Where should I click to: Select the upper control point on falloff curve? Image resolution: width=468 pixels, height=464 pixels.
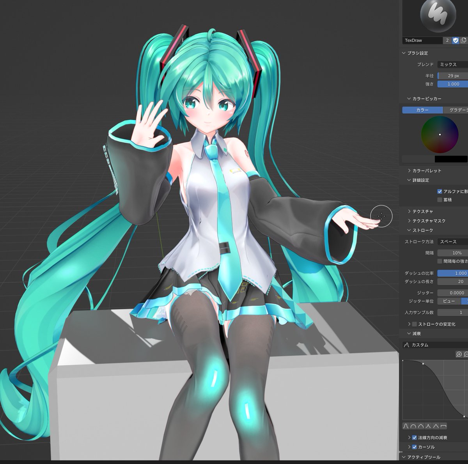click(x=423, y=363)
